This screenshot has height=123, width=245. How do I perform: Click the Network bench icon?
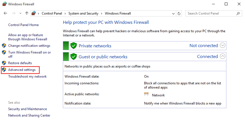[x=146, y=94]
